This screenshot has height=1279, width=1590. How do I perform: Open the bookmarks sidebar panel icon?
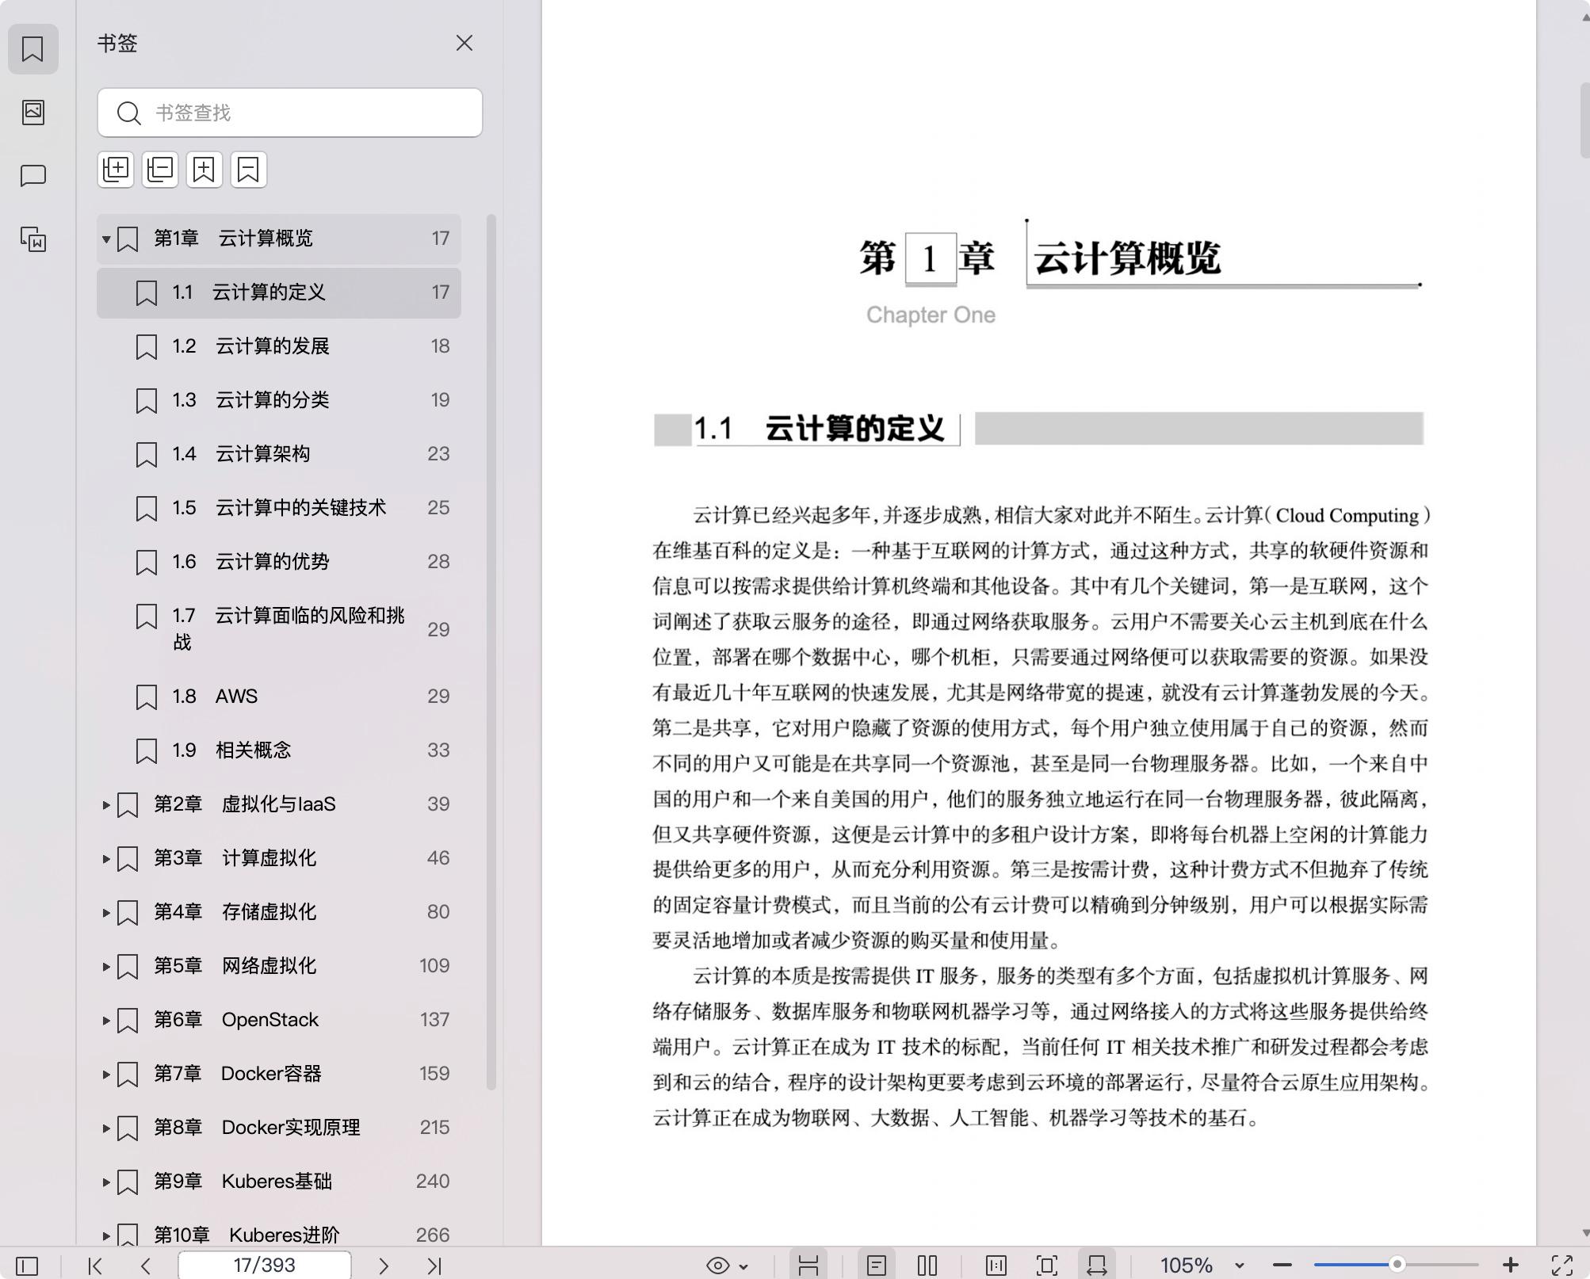(x=32, y=49)
